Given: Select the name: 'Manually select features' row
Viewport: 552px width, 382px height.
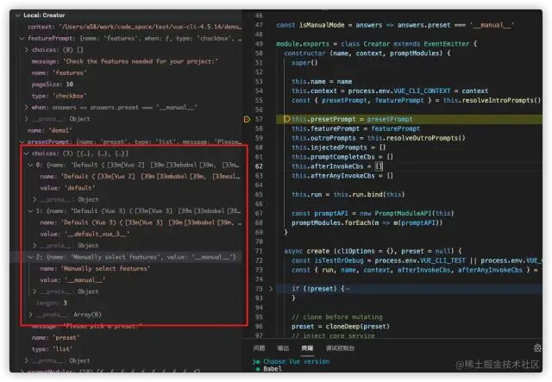Looking at the screenshot, I should 95,269.
